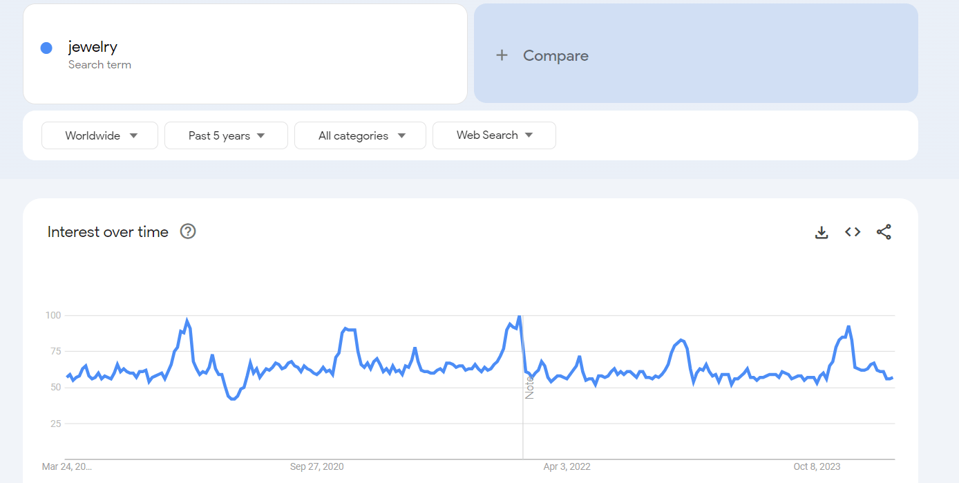Click the 25 y-axis label

click(55, 423)
